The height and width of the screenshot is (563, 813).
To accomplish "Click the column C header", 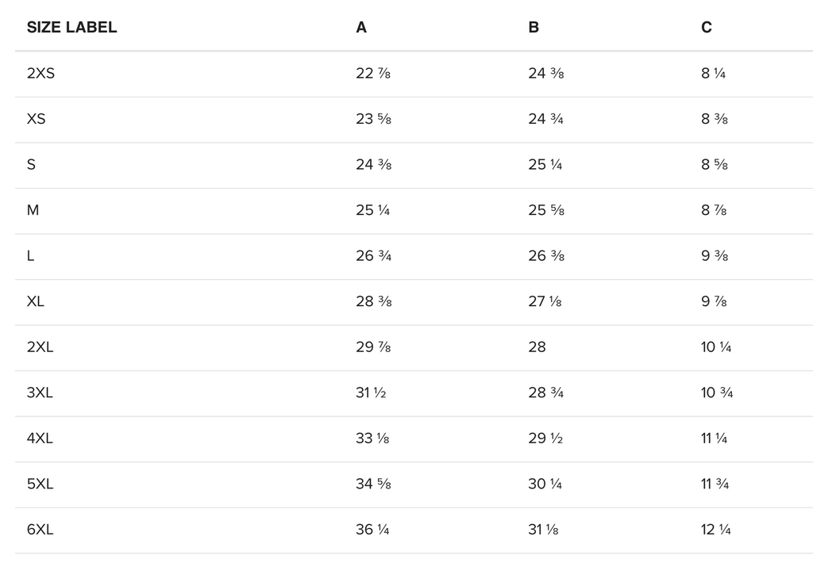I will coord(706,27).
